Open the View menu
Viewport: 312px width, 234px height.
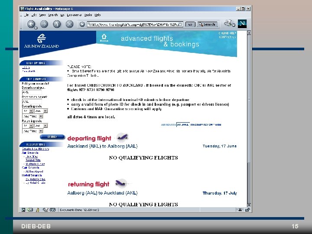click(42, 15)
